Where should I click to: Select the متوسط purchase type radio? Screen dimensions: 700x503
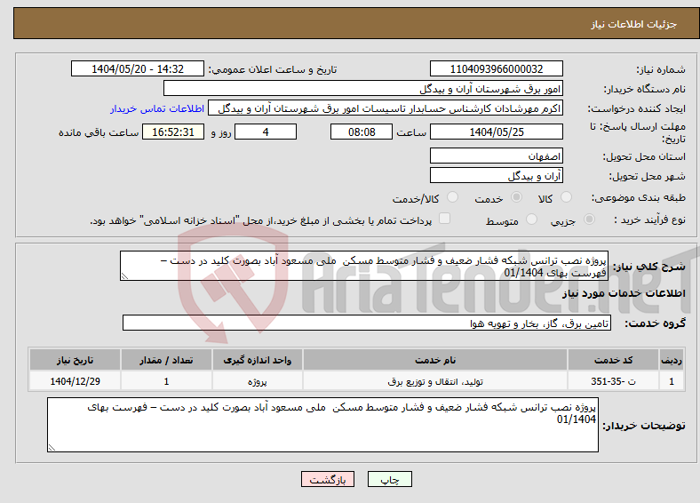(x=531, y=220)
